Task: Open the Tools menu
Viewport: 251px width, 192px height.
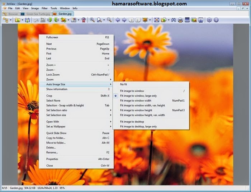Action: click(x=54, y=8)
